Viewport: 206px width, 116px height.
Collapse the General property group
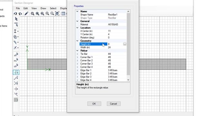[x=77, y=21]
